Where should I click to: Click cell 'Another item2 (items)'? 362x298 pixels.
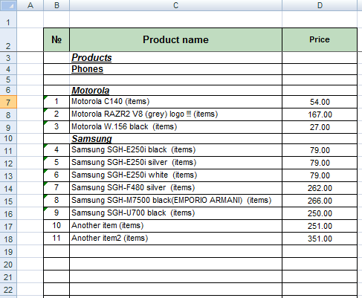click(175, 239)
